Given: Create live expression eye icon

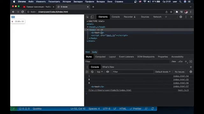Looking at the screenshot, I should [x=108, y=72].
